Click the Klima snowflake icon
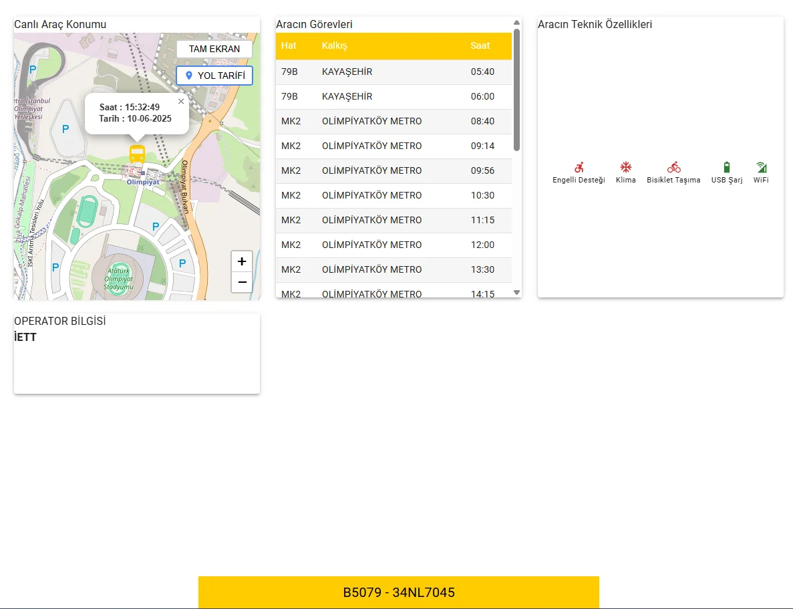 click(x=625, y=167)
